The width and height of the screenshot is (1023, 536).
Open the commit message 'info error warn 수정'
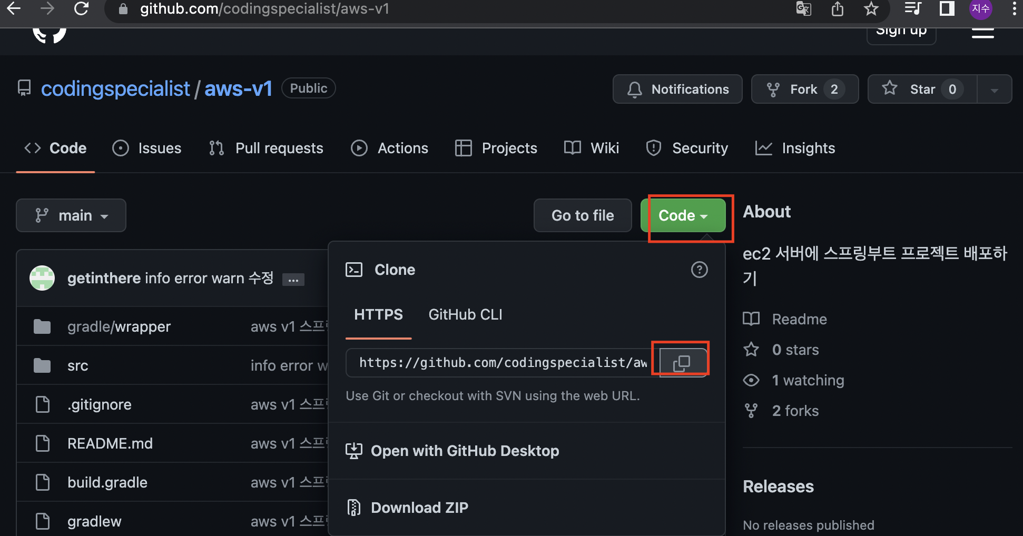[x=209, y=278]
